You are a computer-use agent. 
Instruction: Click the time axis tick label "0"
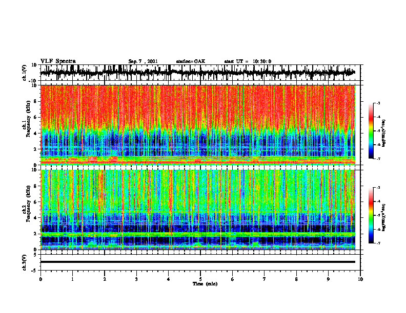40,279
